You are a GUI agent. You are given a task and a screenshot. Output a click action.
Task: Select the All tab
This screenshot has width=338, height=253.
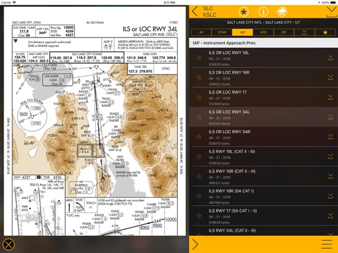(201, 32)
